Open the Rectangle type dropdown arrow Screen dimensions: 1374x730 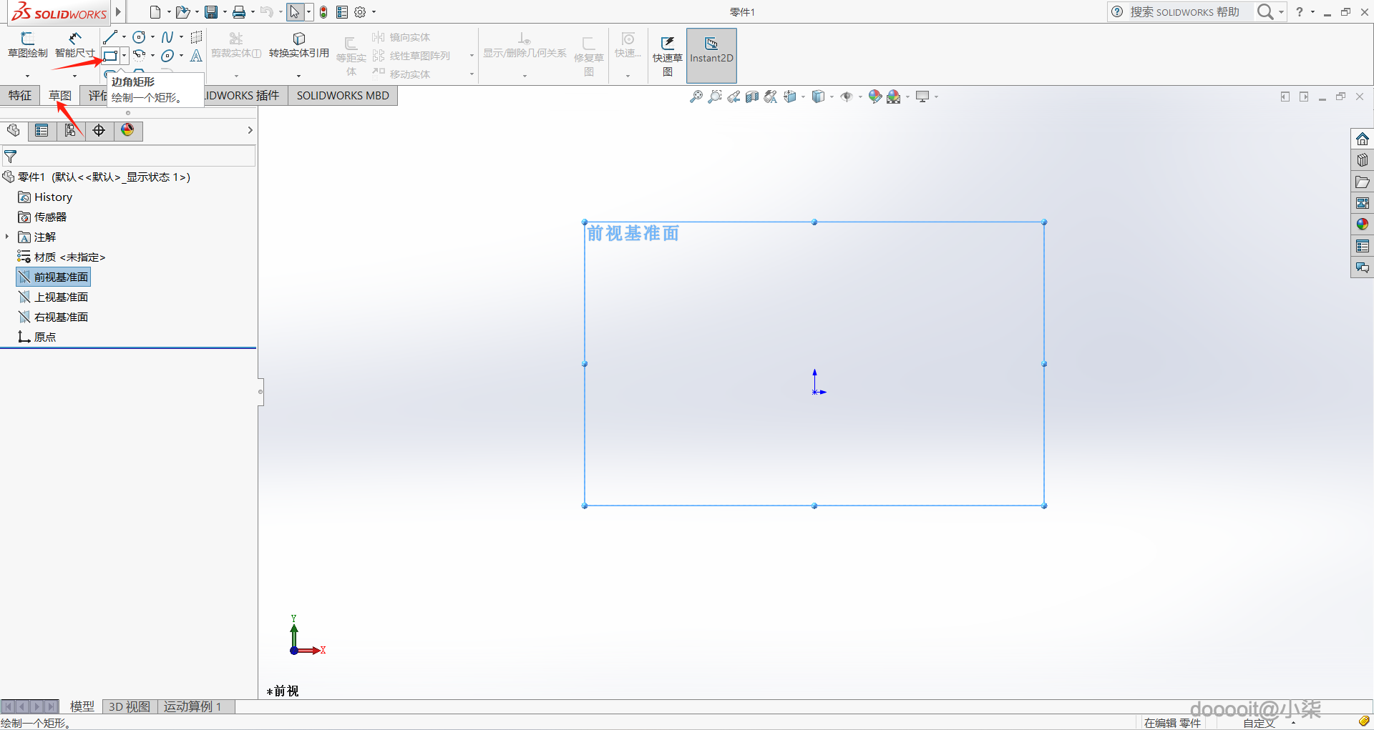pos(124,56)
